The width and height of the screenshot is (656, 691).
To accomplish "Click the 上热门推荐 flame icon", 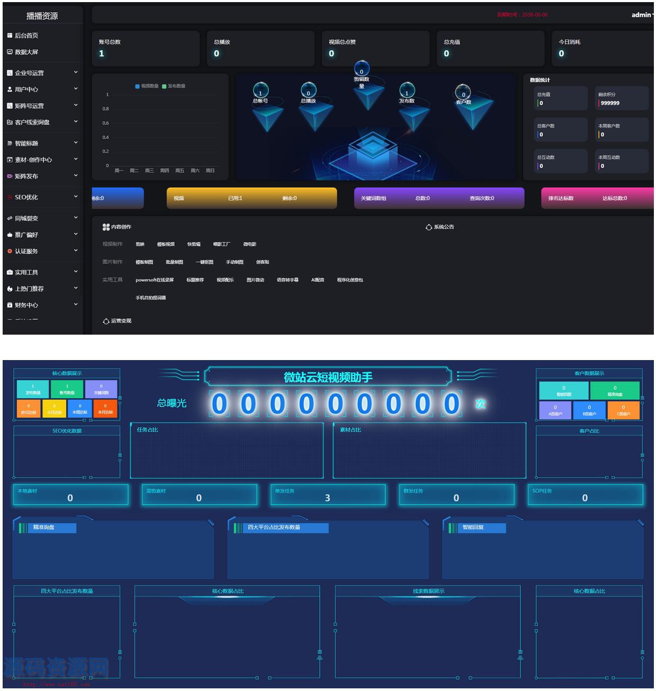I will (10, 289).
